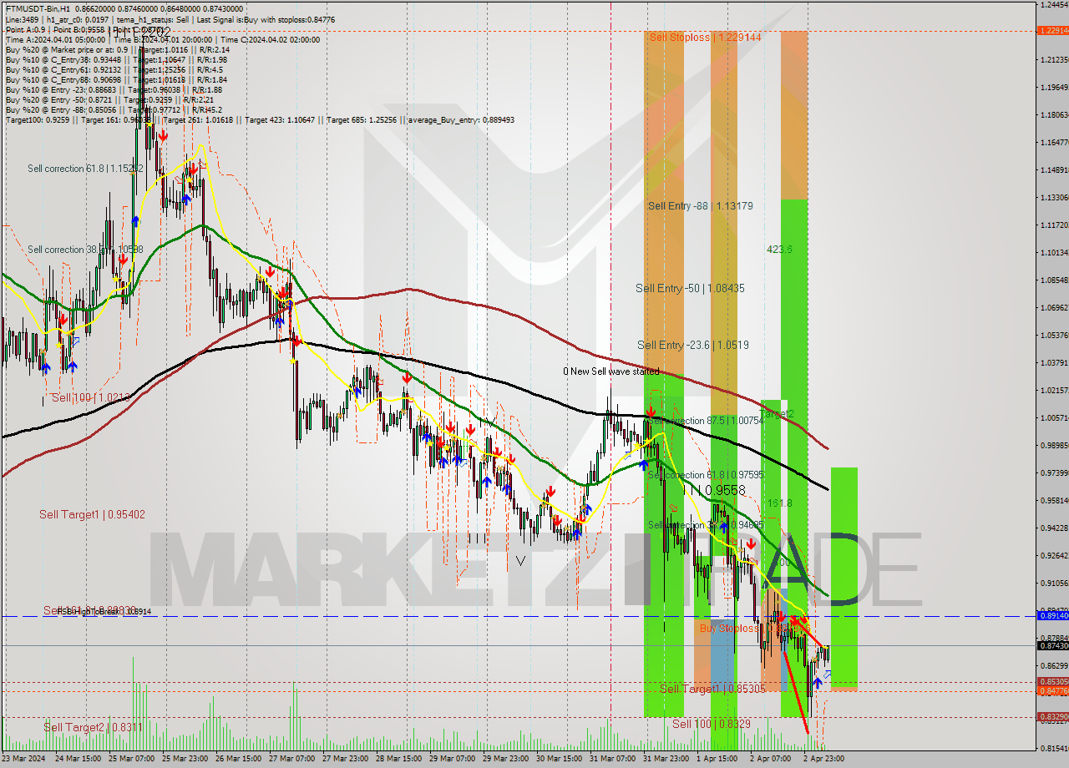Click the orange 0.84776 price tag
The image size is (1069, 768).
point(1052,690)
